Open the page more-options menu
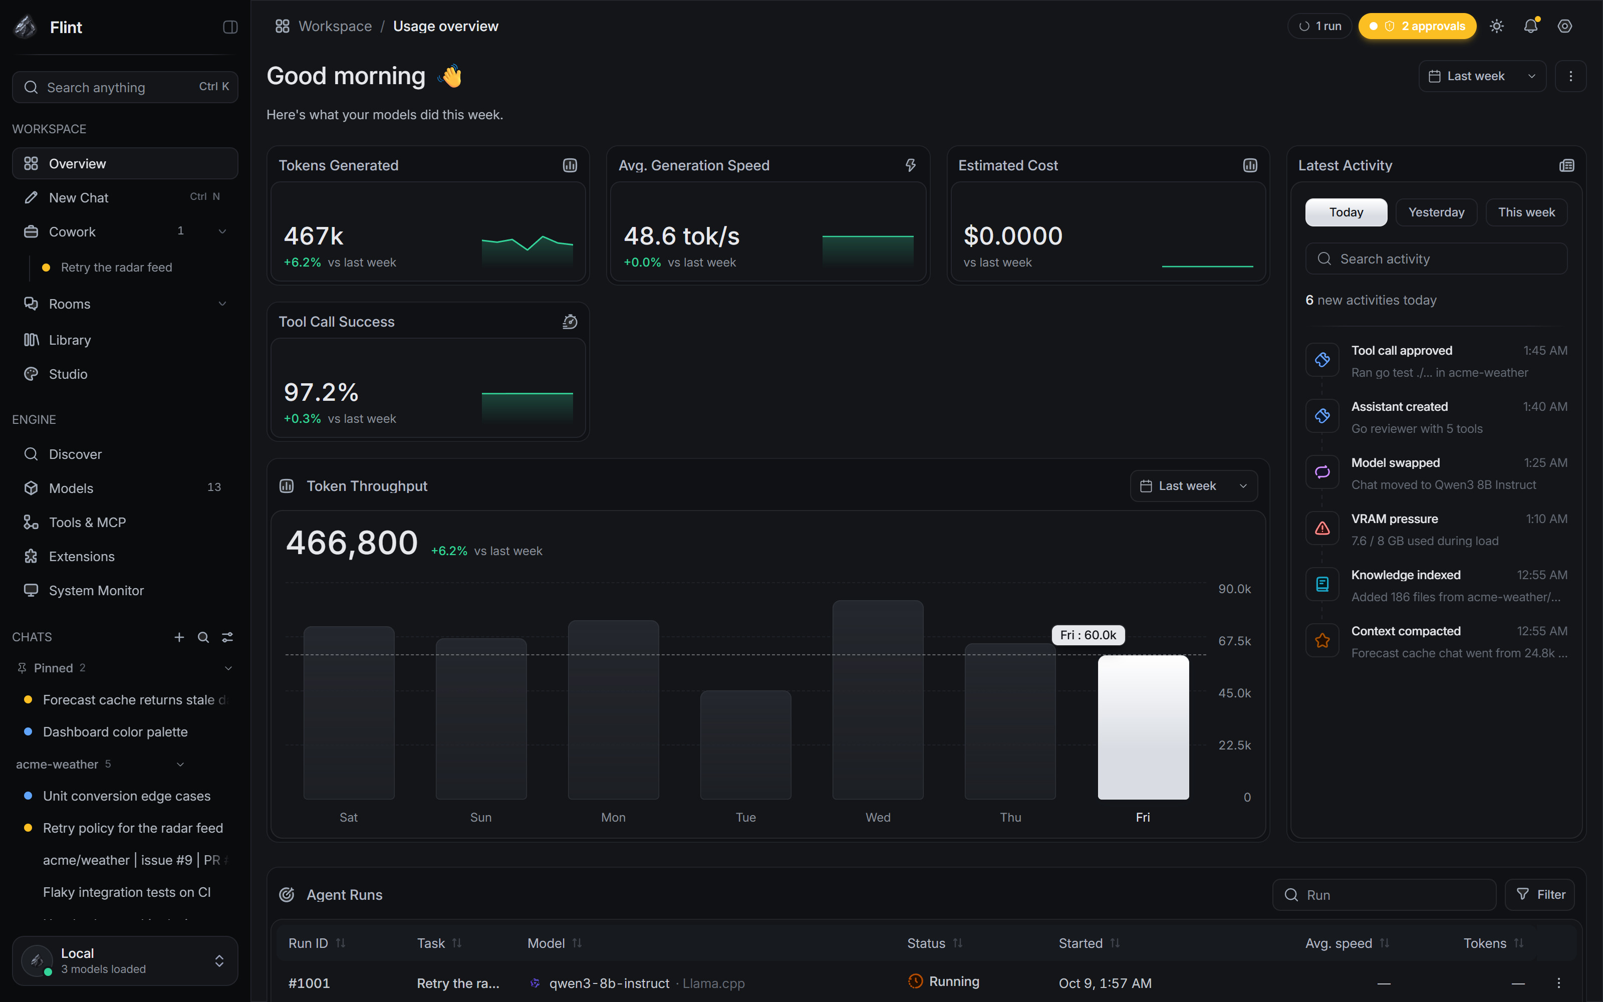This screenshot has height=1002, width=1603. coord(1570,76)
